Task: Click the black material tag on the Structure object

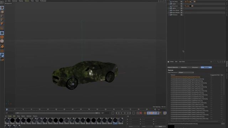Action: 190,6
